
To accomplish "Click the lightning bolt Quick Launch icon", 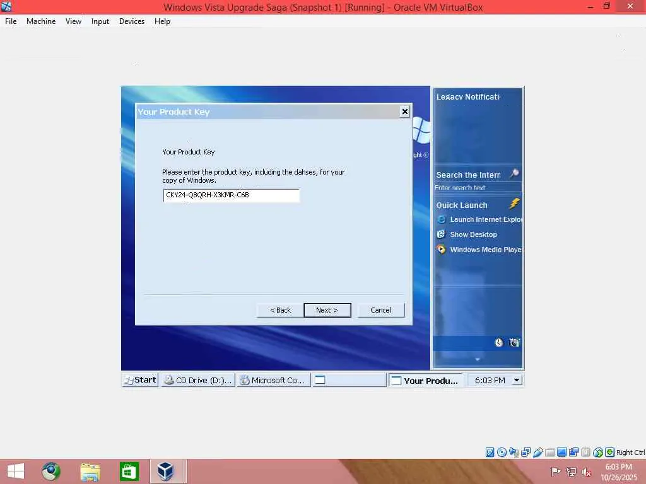I will 515,204.
